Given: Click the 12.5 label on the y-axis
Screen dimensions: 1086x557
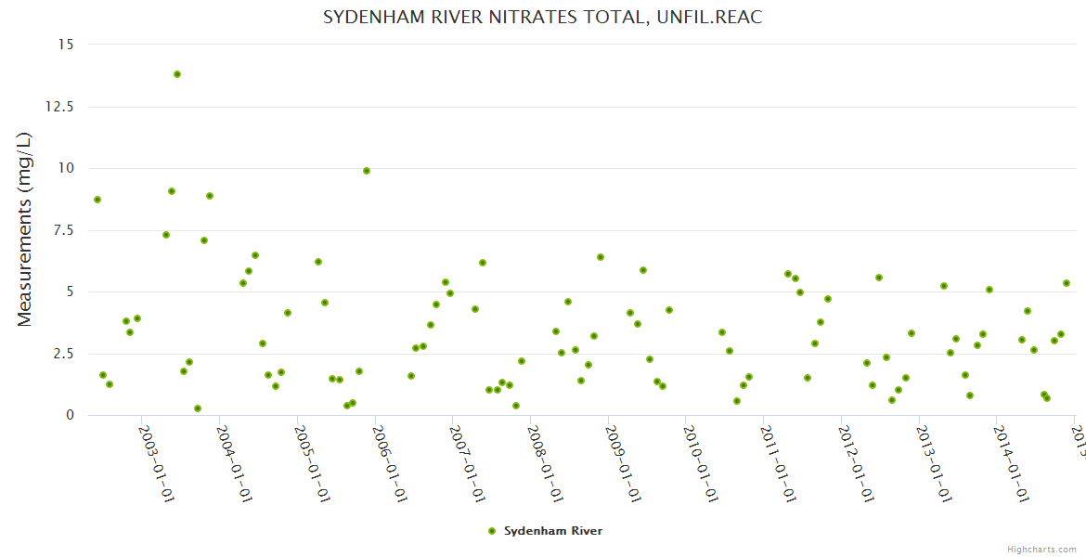Looking at the screenshot, I should coord(59,107).
